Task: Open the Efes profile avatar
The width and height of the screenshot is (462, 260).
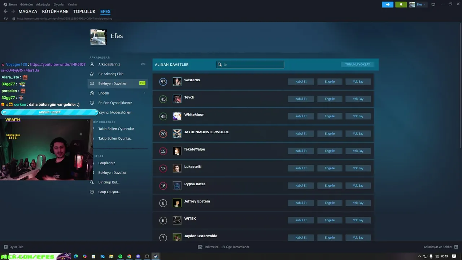Action: tap(98, 37)
